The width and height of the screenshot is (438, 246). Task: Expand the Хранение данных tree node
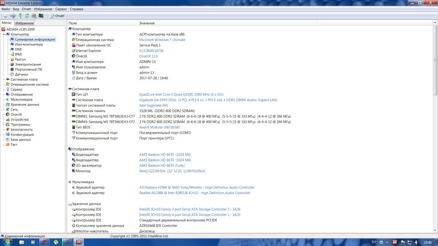click(4, 105)
